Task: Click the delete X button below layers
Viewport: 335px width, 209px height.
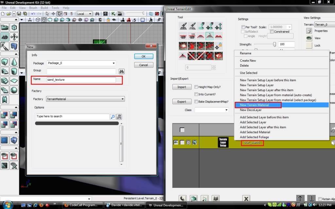Action: tap(246, 199)
